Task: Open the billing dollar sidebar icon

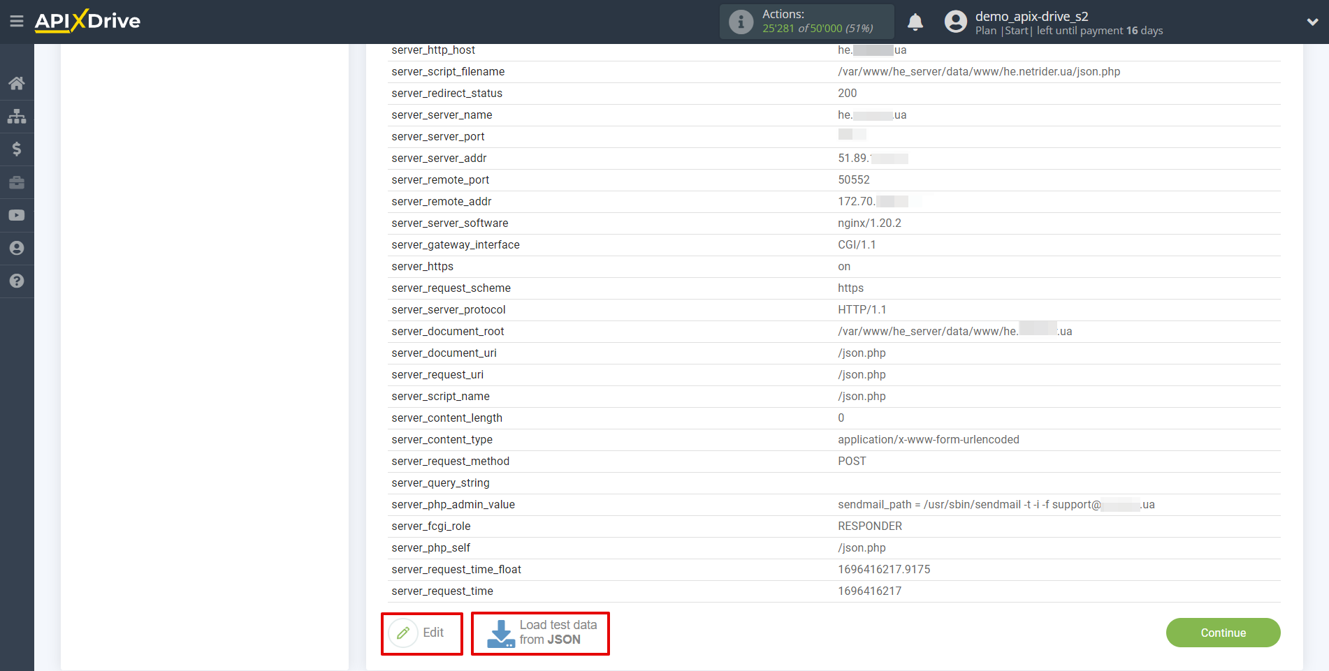Action: click(x=17, y=149)
